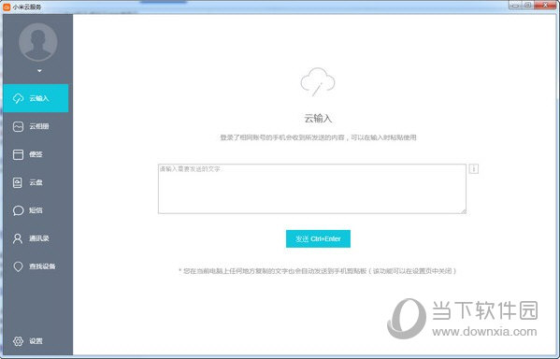560x359 pixels.
Task: Minimize the Xiaomi Cloud window
Action: pyautogui.click(x=515, y=5)
